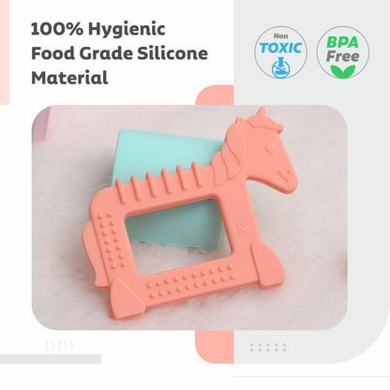Select the horse's bottom-left rear hoof
Viewport: 390px width, 390px height.
(126, 299)
